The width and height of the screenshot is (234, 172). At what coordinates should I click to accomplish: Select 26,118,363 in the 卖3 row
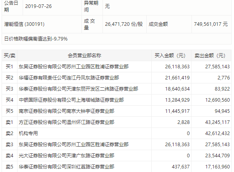pyautogui.click(x=177, y=145)
